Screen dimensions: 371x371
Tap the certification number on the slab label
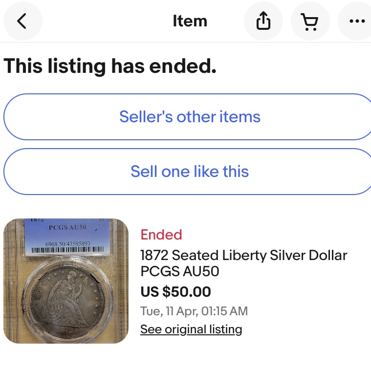point(67,244)
